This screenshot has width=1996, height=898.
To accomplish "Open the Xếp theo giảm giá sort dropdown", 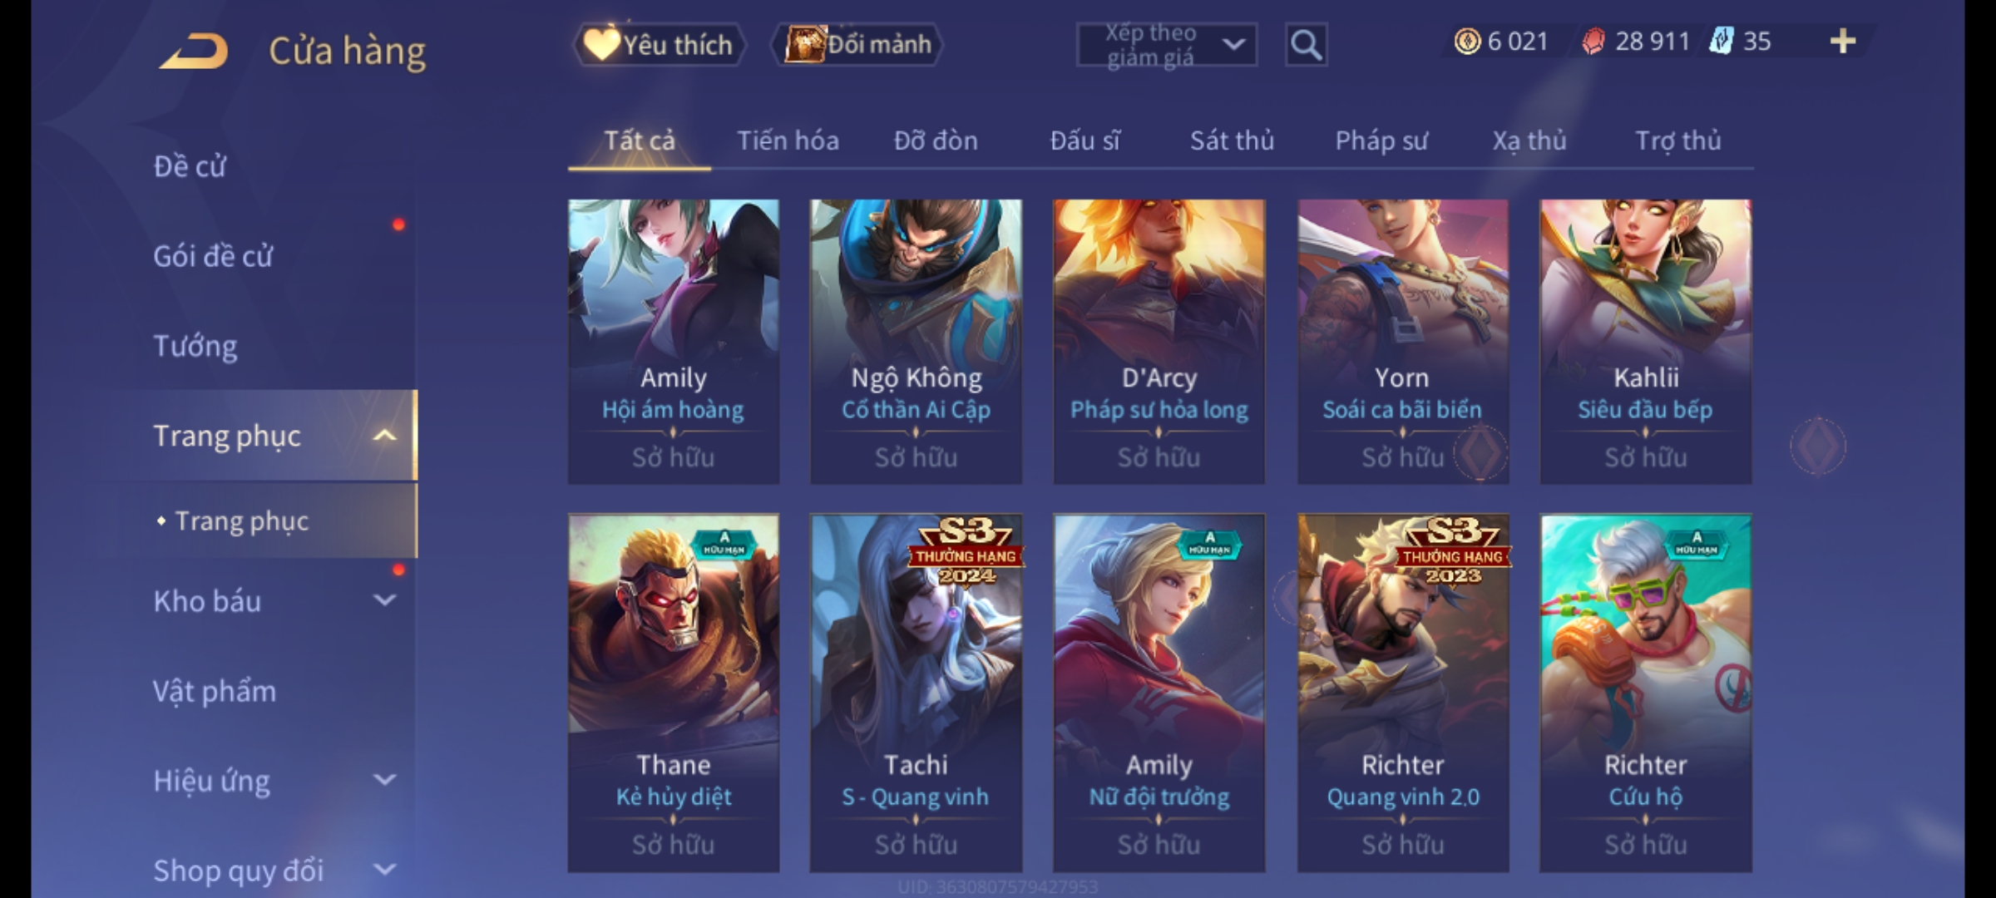I will point(1167,45).
